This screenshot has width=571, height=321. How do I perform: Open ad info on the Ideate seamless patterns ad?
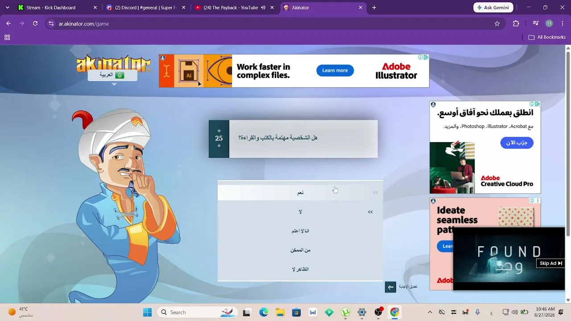coord(532,201)
